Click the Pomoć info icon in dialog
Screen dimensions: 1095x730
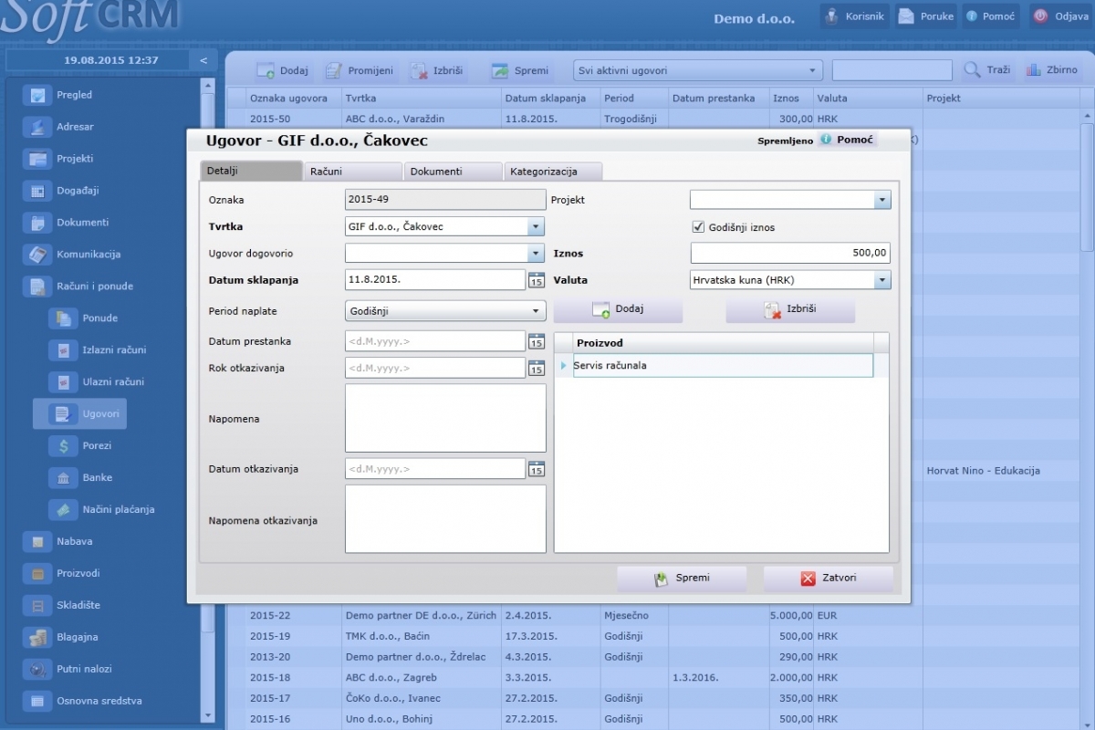826,140
